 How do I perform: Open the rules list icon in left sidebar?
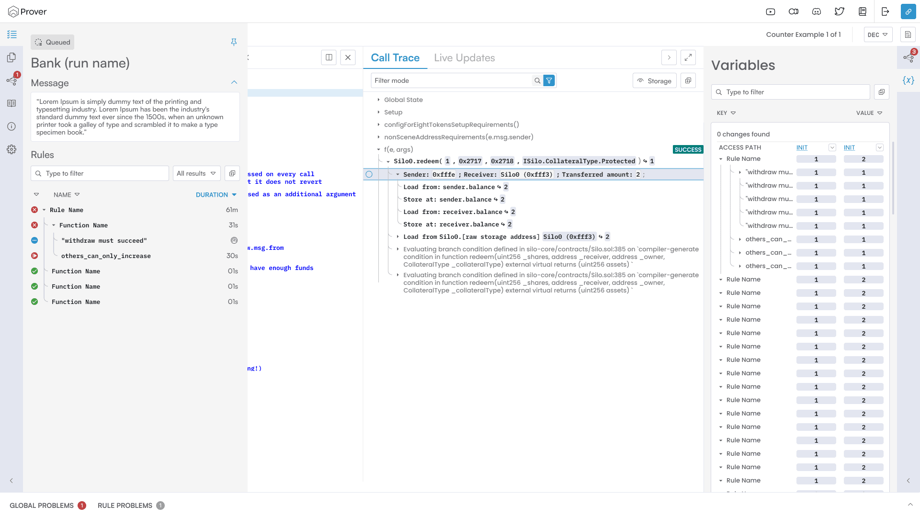[11, 34]
